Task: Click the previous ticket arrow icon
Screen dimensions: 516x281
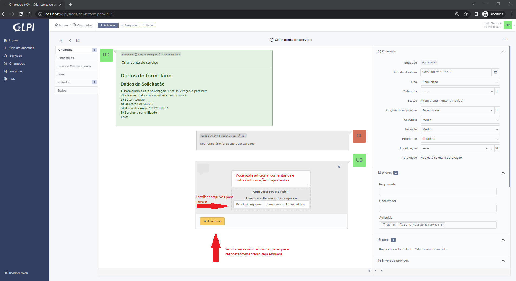Action: pyautogui.click(x=70, y=40)
